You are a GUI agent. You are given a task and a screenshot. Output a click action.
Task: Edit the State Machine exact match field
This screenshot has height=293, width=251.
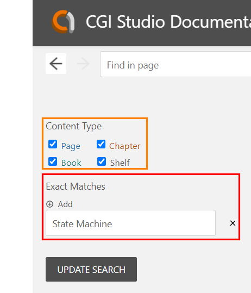coord(130,223)
